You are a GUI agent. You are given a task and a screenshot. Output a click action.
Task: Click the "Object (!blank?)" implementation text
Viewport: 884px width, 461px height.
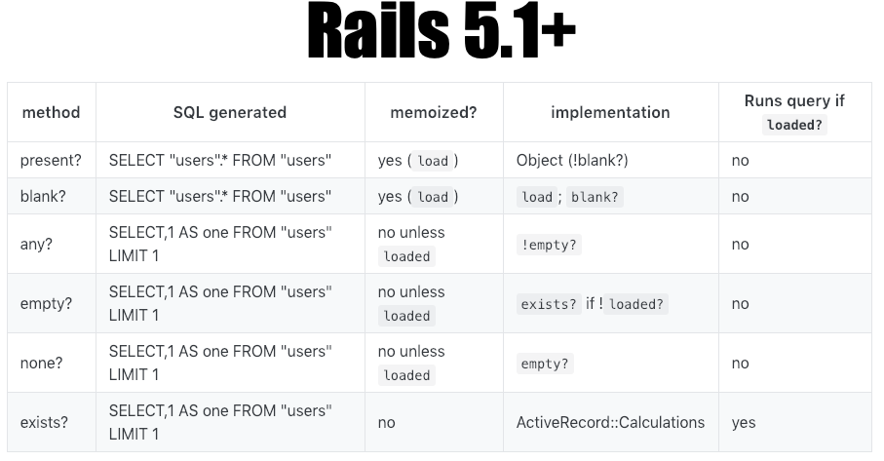(x=580, y=161)
